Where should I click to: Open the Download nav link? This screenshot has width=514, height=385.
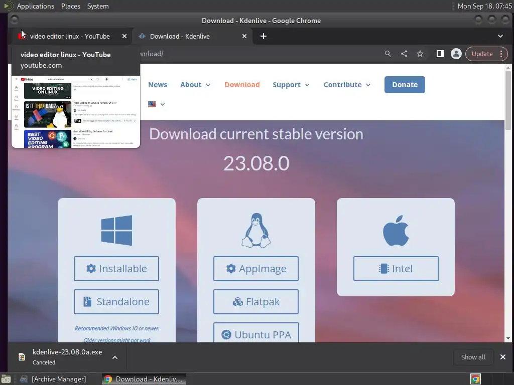tap(242, 85)
